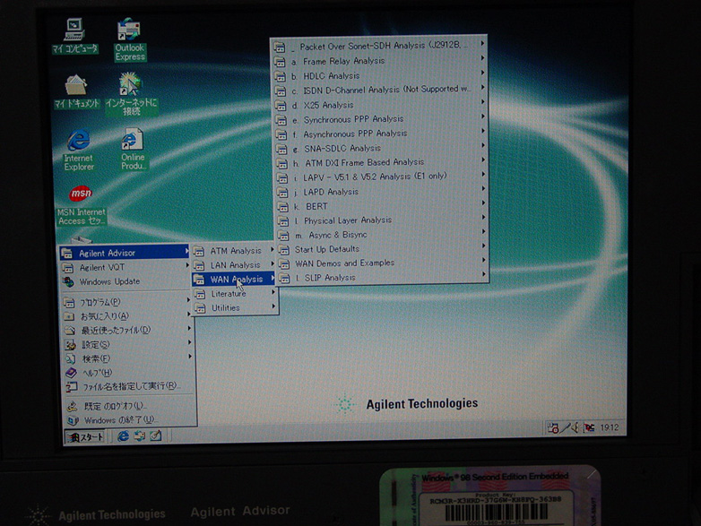This screenshot has width=701, height=526.
Task: Expand the arrow beside 設定(S)
Action: click(x=190, y=343)
